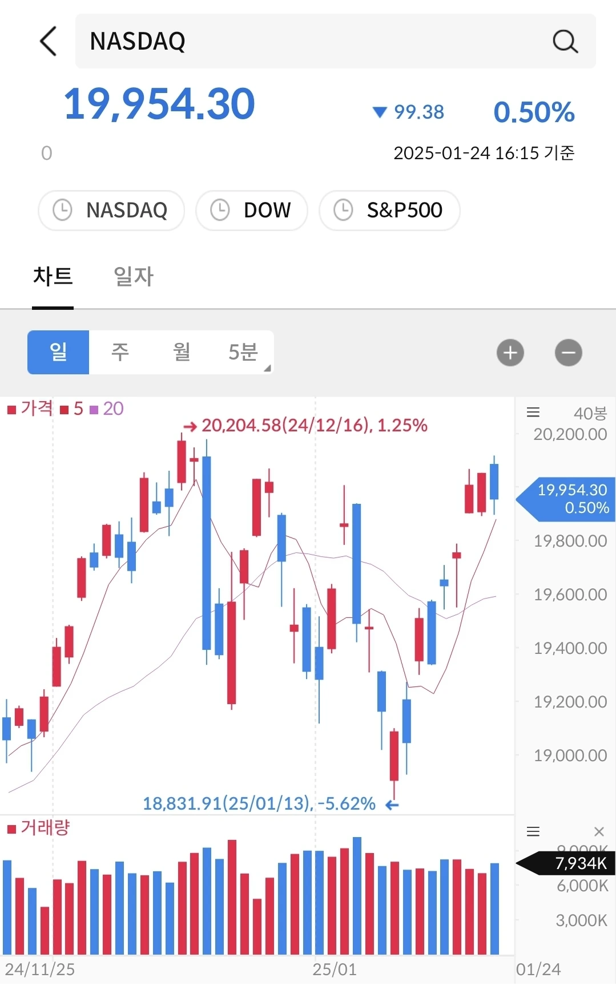Screen dimensions: 616x986
Task: Open the NASDAQ index chip
Action: click(111, 211)
